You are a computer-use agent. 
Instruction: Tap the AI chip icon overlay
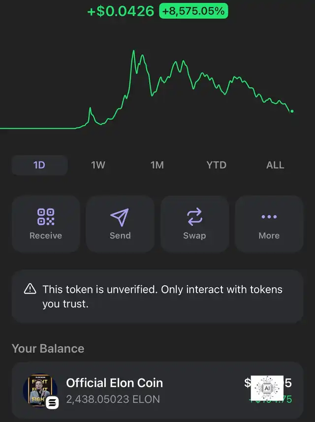(267, 388)
